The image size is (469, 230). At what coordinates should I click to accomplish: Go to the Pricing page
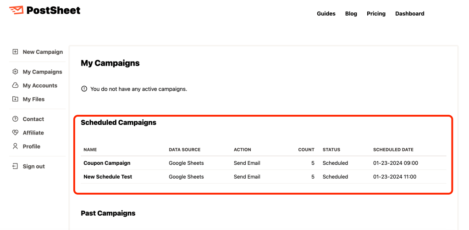coord(376,14)
